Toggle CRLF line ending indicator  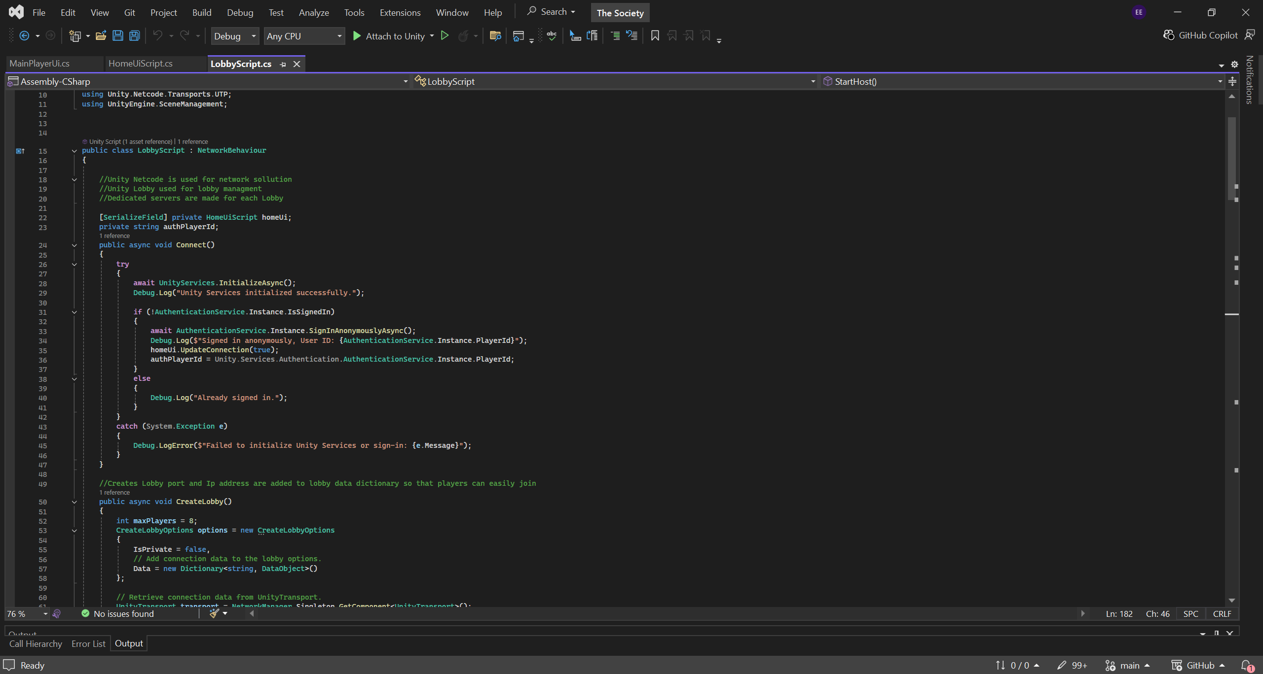pyautogui.click(x=1222, y=614)
